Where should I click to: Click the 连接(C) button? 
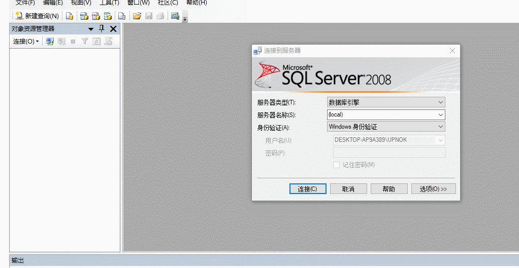point(308,189)
